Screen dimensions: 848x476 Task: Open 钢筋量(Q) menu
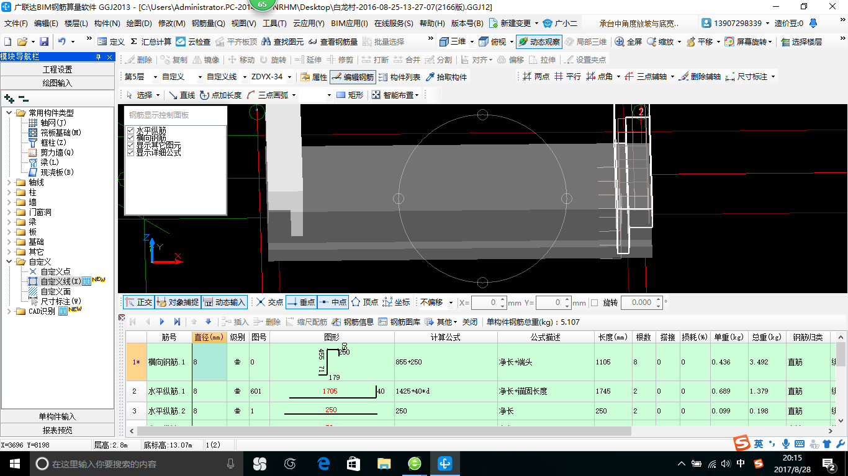click(208, 24)
